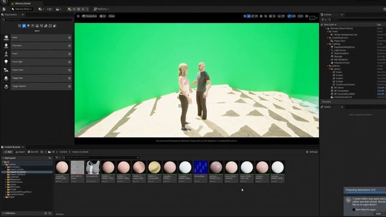
Task: Open the Platforms dropdown
Action: (101, 9)
